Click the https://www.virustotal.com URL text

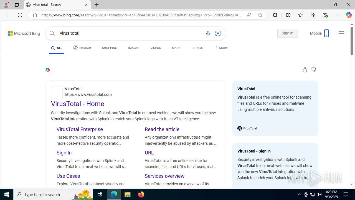pos(88,94)
